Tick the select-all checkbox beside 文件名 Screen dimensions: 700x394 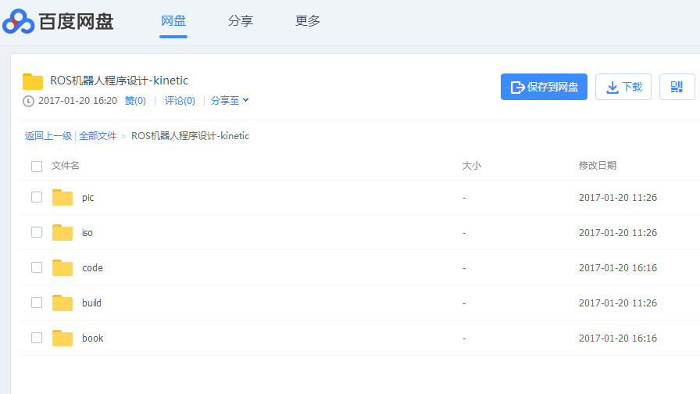pyautogui.click(x=37, y=167)
